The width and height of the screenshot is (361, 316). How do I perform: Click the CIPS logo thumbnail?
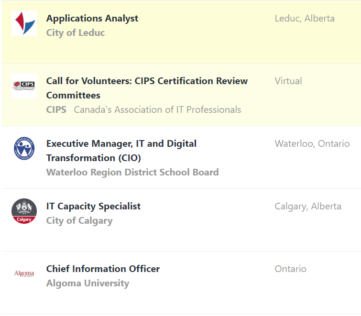click(24, 86)
